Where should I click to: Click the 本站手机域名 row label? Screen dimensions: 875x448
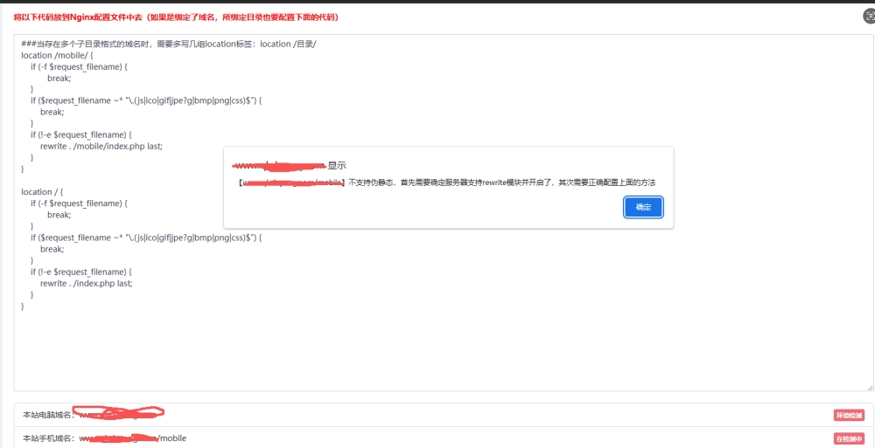point(47,438)
